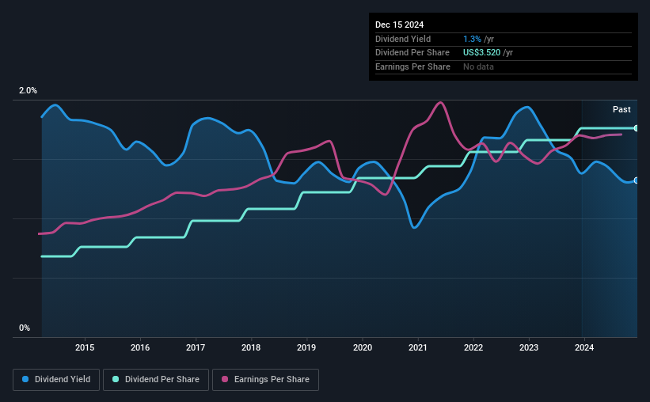Click the 0% y-axis label
The width and height of the screenshot is (650, 402).
pos(25,328)
